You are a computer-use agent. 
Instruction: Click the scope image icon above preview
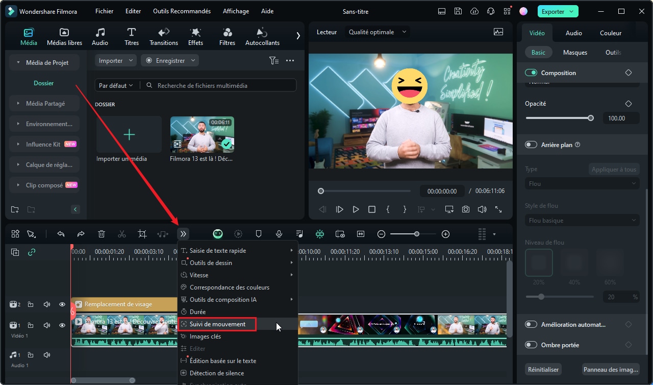tap(498, 32)
